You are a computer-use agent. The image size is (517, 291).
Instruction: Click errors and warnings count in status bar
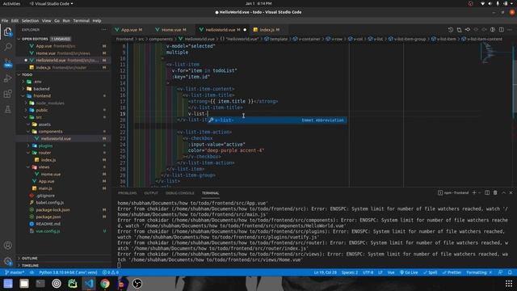coord(110,272)
